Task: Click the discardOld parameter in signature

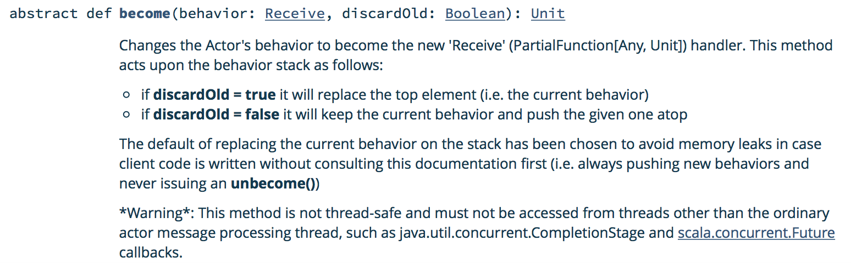Action: (385, 14)
